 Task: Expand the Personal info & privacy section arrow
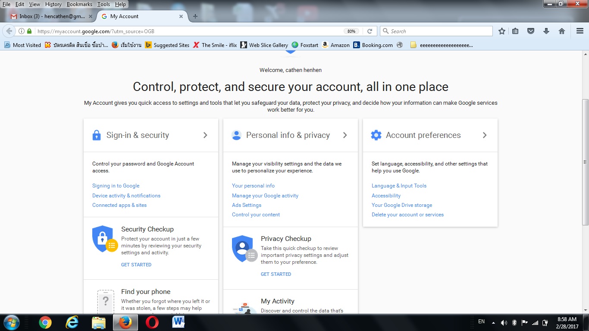click(345, 135)
